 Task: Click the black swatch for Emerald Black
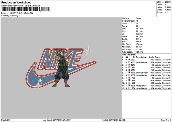point(130,73)
